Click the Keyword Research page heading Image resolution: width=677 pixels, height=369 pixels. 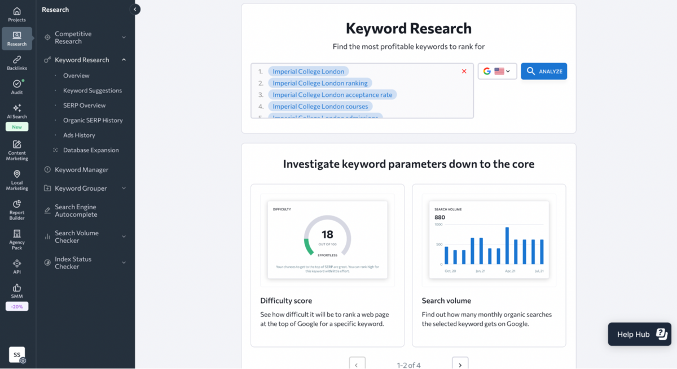pyautogui.click(x=408, y=28)
